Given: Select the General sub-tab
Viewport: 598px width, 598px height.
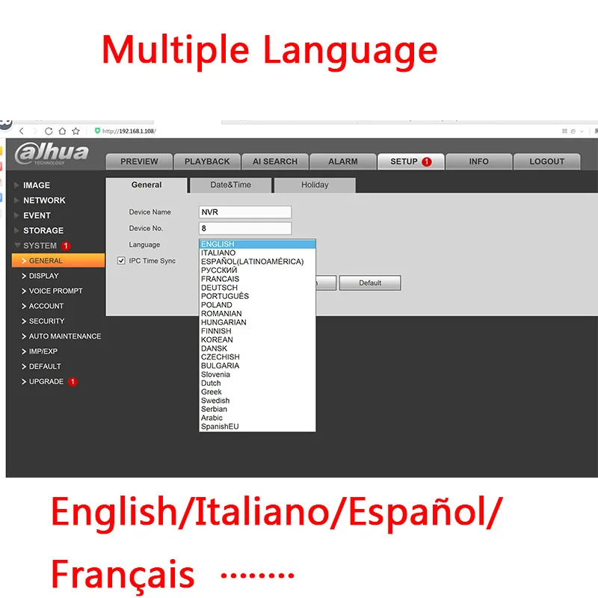Looking at the screenshot, I should [x=147, y=185].
